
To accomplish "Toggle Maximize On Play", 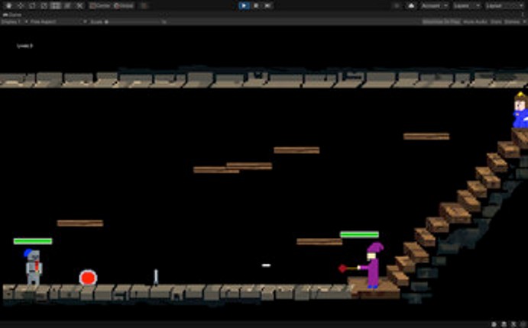I will point(441,22).
